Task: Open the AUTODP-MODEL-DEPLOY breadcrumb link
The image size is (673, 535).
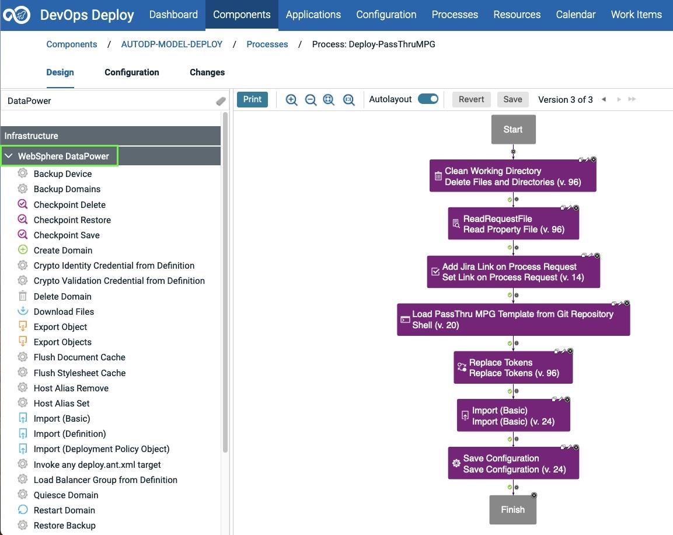Action: [x=172, y=44]
